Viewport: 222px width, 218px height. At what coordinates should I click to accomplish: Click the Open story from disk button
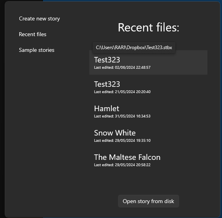[x=148, y=201]
